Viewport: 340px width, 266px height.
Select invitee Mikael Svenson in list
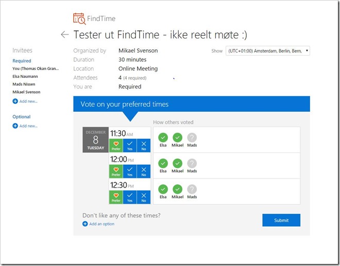tap(26, 92)
